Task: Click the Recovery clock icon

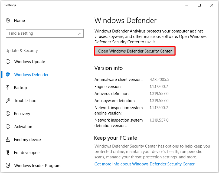Action: click(8, 113)
